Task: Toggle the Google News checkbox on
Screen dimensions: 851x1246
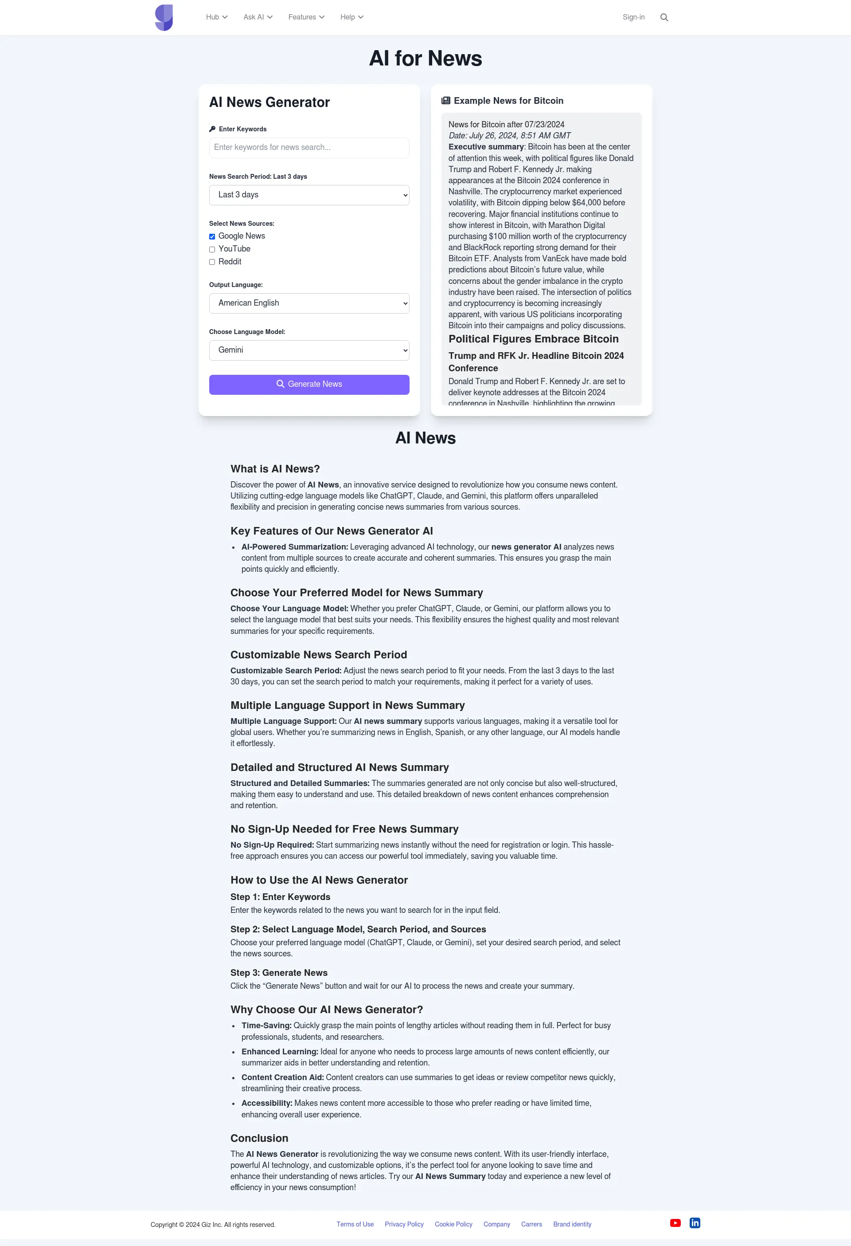Action: click(x=212, y=236)
